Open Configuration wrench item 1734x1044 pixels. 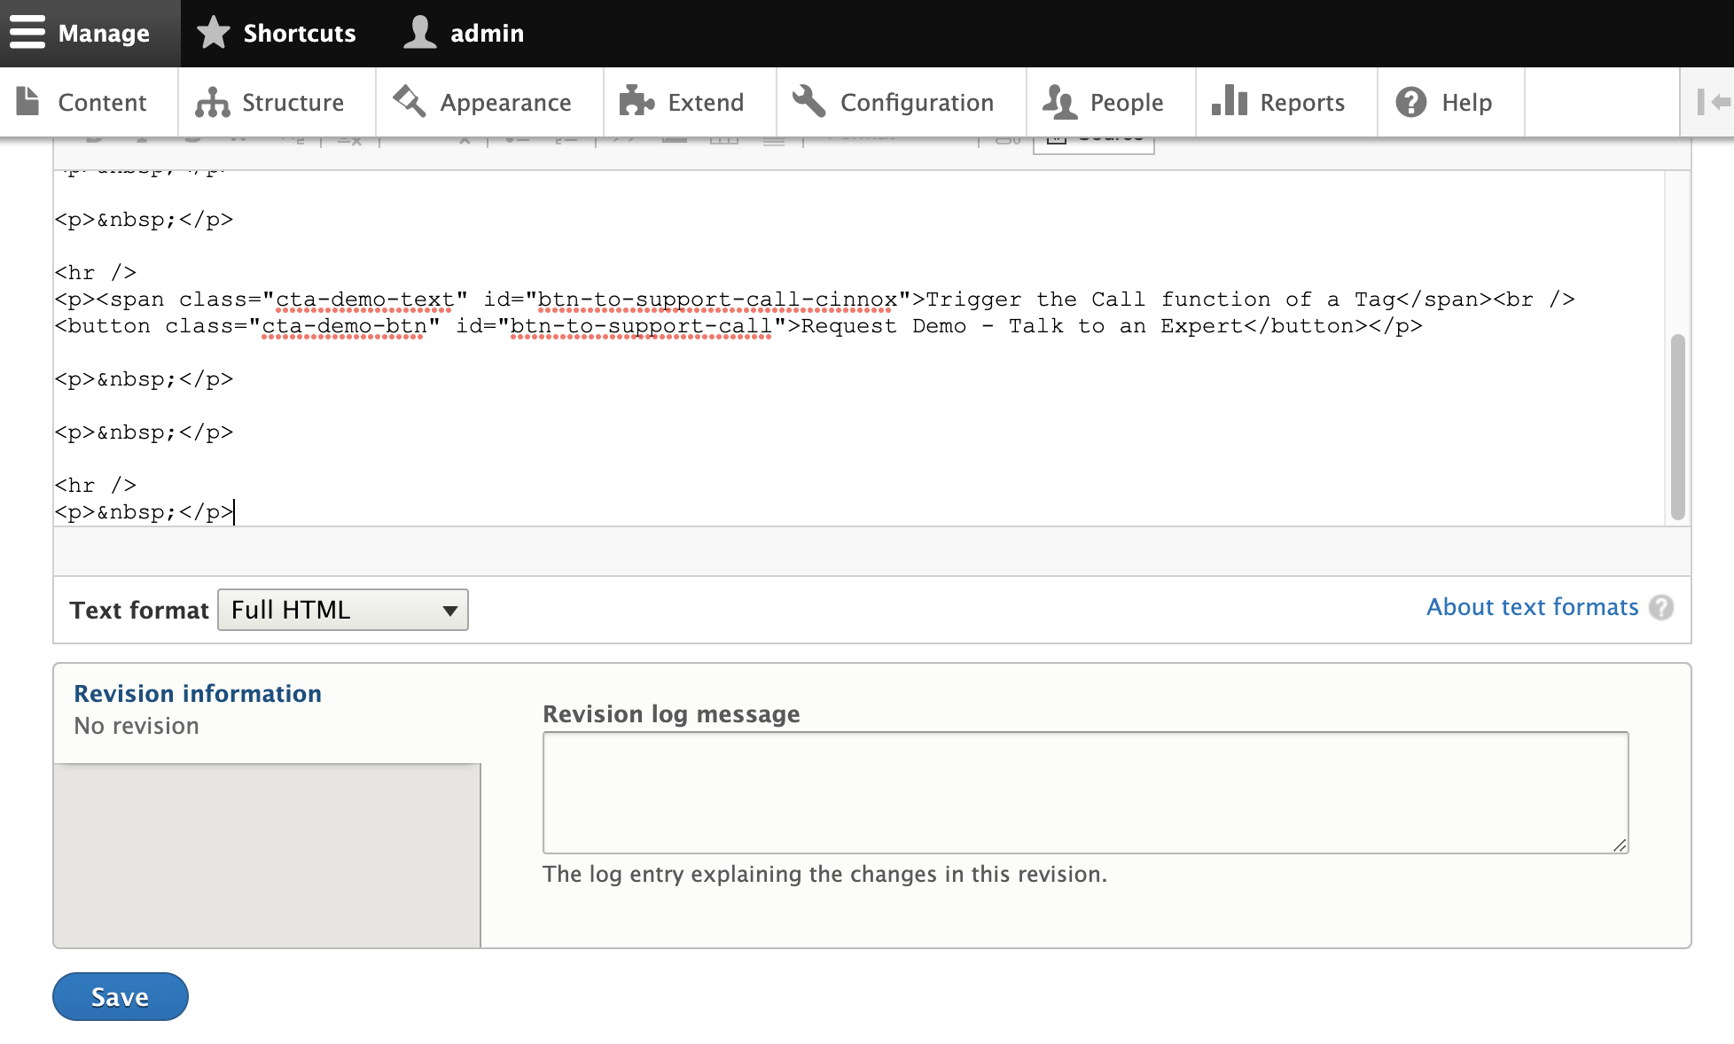tap(895, 102)
